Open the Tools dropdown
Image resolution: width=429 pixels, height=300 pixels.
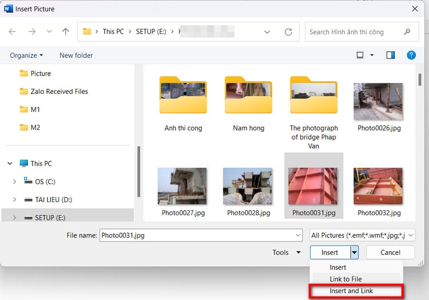point(287,252)
